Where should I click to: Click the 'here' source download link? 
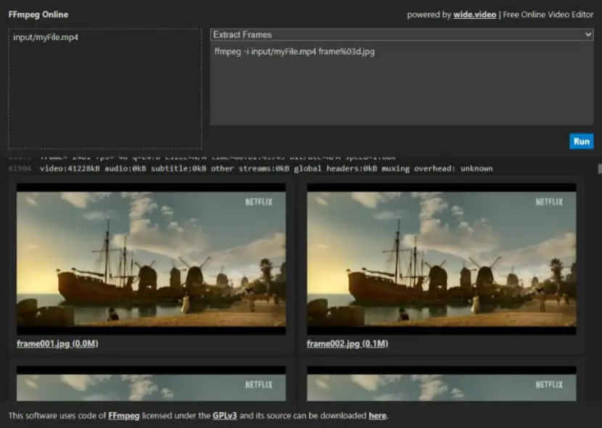click(x=377, y=416)
